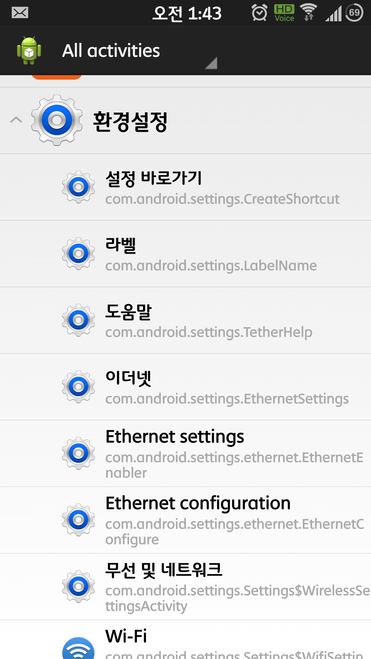The width and height of the screenshot is (371, 659).
Task: Choose Ethernet configuration activity
Action: (x=234, y=520)
